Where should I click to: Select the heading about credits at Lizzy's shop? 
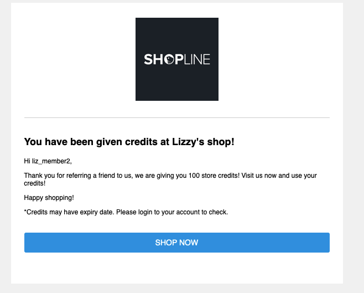click(x=129, y=142)
